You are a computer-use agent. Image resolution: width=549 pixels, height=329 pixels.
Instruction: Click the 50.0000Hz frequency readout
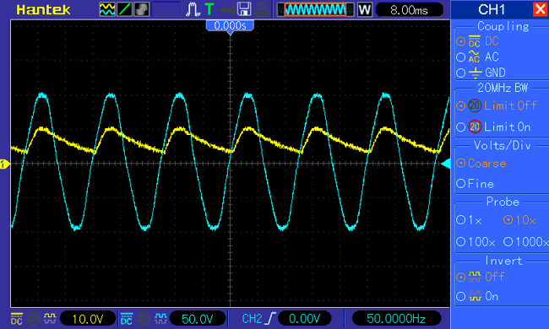pyautogui.click(x=396, y=319)
